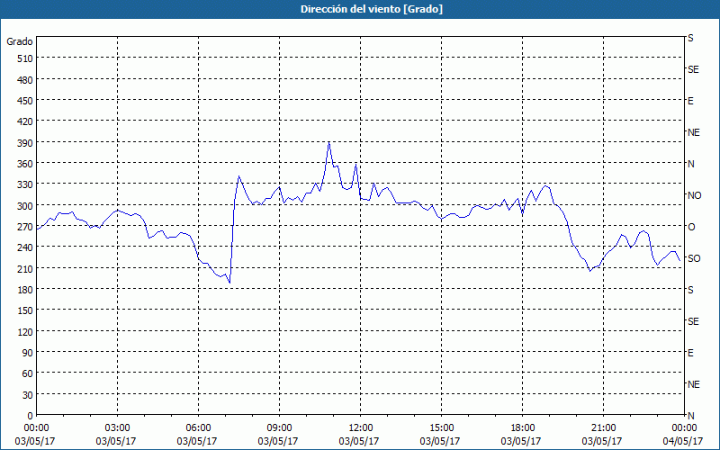
Task: Click the 21:00 time label
Action: 603,428
